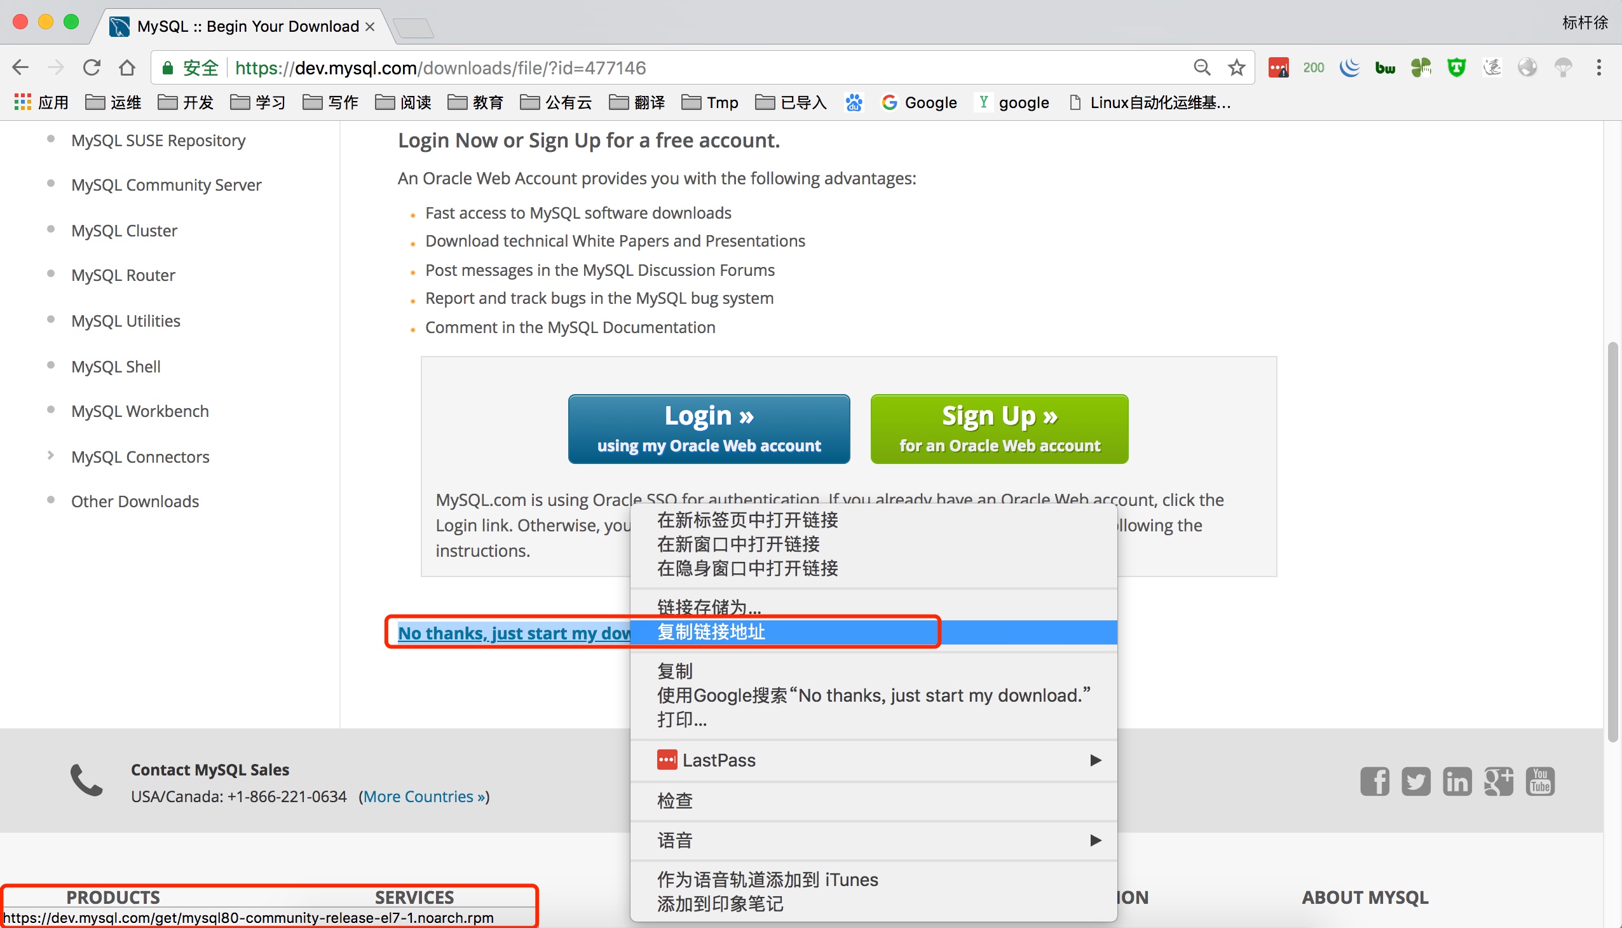1622x928 pixels.
Task: Open MySQL YouTube icon
Action: 1540,781
